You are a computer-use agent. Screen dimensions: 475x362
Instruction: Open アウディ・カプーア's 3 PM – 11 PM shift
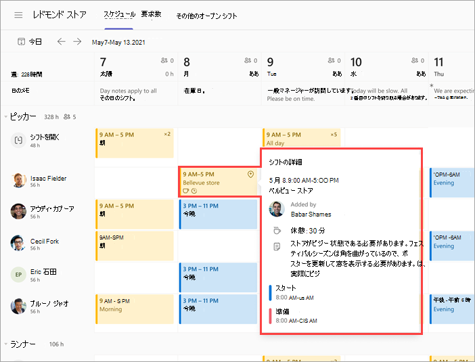point(219,214)
